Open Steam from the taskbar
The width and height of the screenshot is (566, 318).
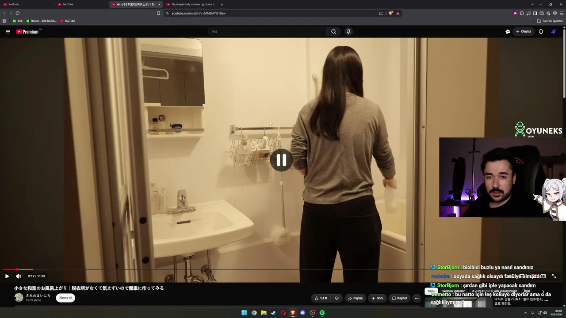[273, 313]
